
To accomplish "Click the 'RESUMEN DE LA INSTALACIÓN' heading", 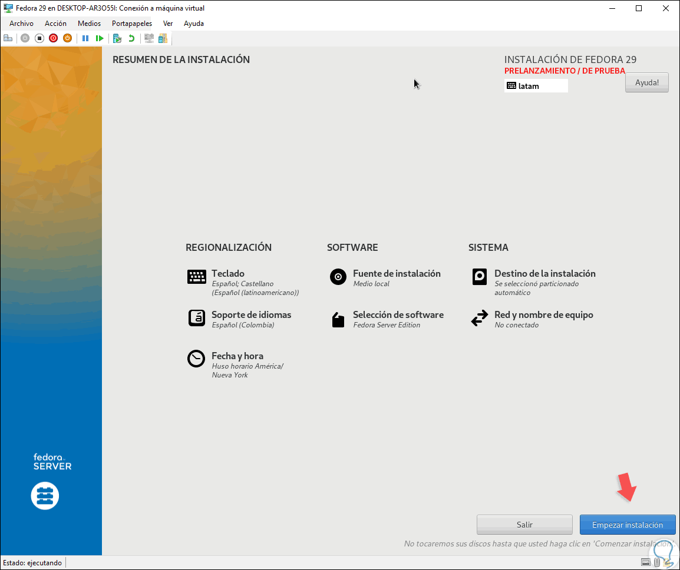I will pyautogui.click(x=181, y=60).
